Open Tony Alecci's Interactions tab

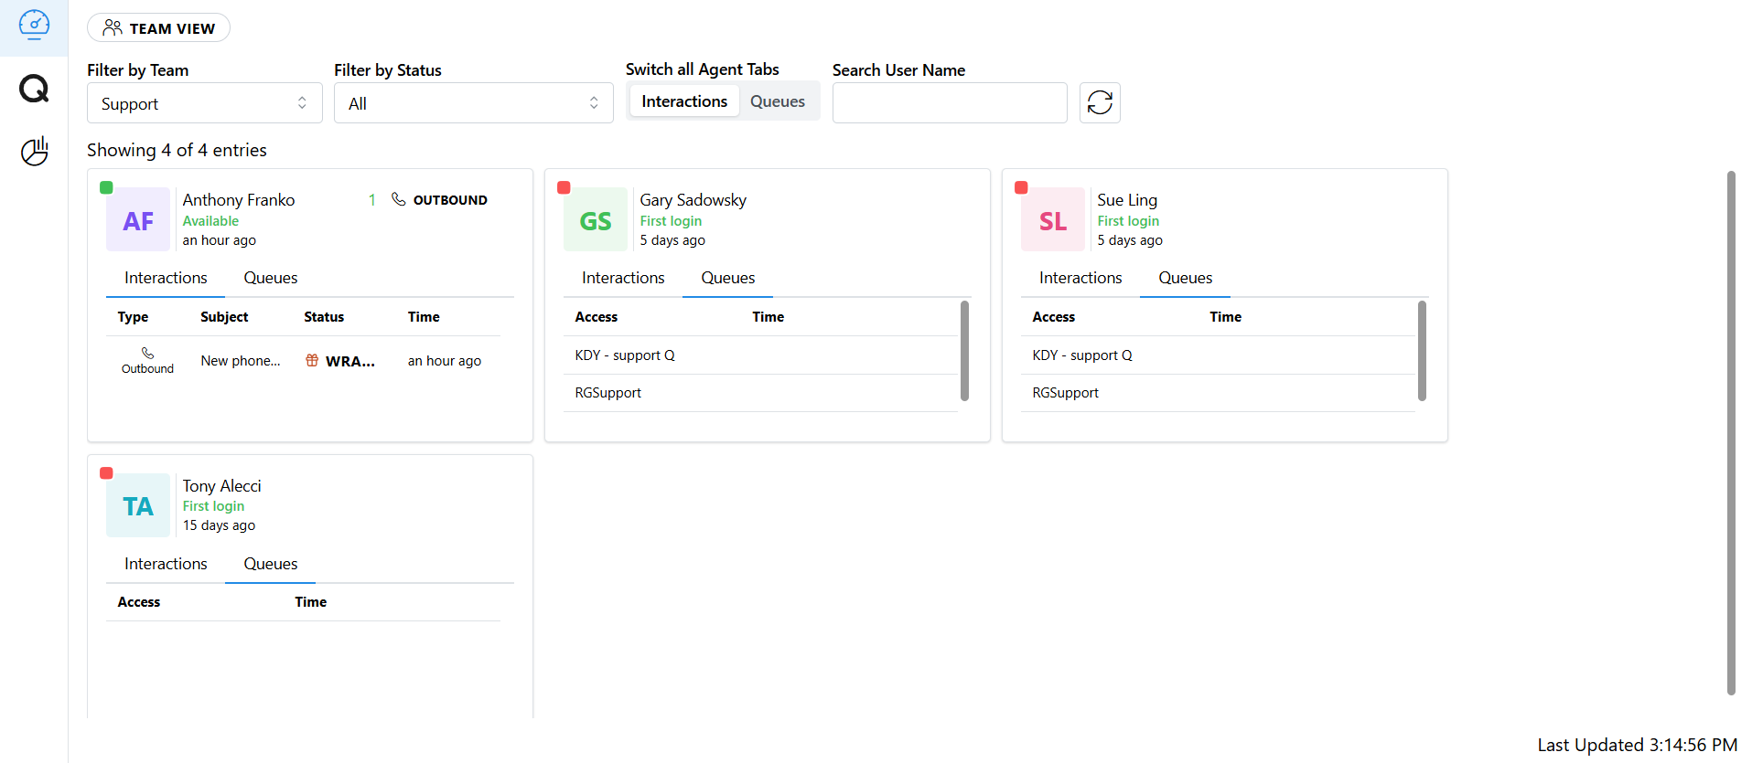click(x=166, y=564)
